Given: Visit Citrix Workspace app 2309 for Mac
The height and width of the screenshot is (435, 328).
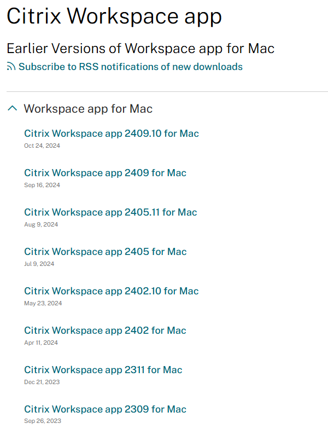Looking at the screenshot, I should tap(105, 409).
